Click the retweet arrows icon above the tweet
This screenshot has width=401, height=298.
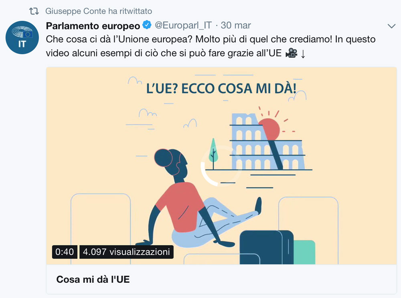[34, 11]
